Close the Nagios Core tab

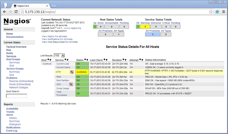point(47,6)
